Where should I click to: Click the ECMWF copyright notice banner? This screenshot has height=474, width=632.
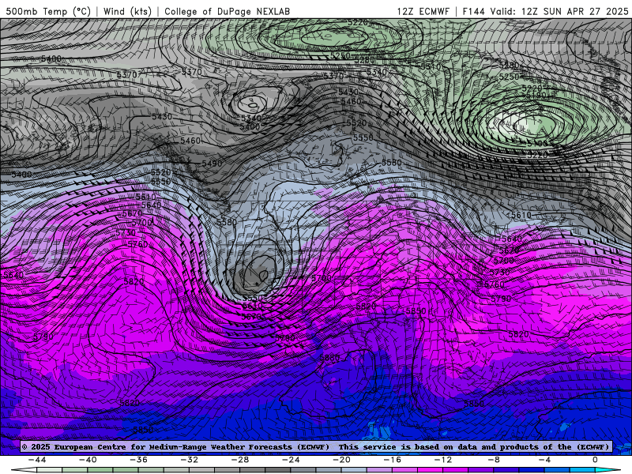coord(315,446)
